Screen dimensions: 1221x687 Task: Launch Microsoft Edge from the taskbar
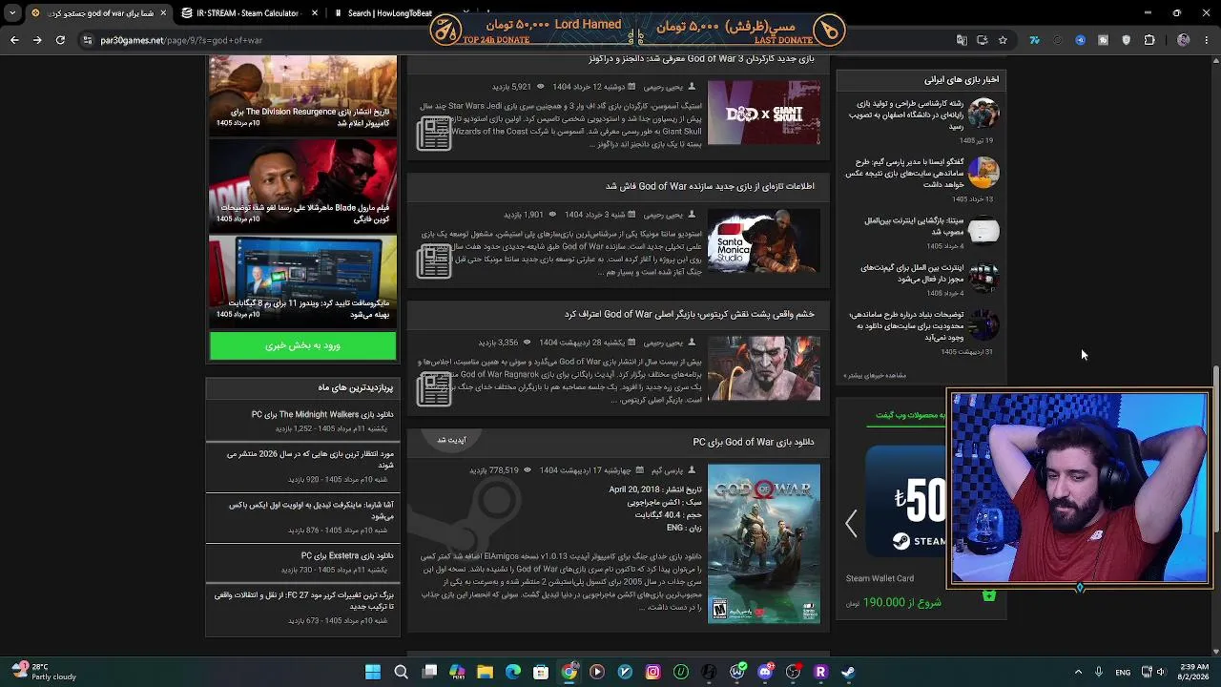[513, 672]
